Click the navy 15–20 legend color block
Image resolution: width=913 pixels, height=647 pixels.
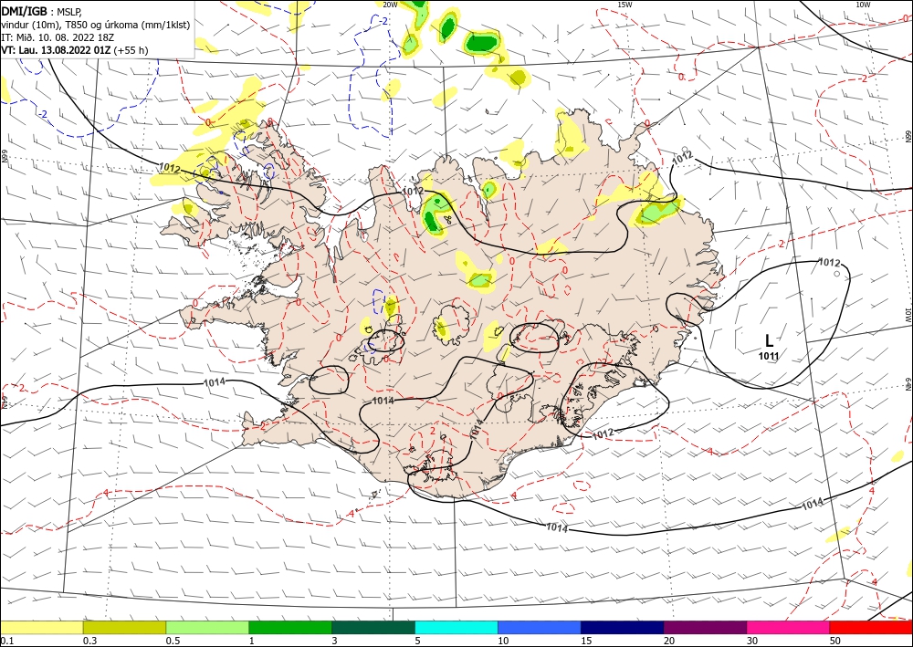(623, 627)
